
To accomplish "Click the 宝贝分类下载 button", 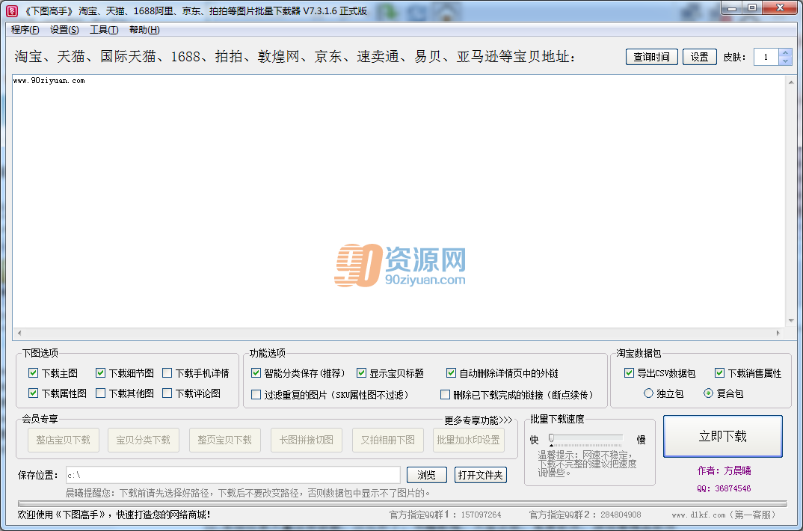I will pyautogui.click(x=144, y=440).
